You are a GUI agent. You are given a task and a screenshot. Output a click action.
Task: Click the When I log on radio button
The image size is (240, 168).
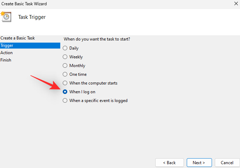[65, 92]
